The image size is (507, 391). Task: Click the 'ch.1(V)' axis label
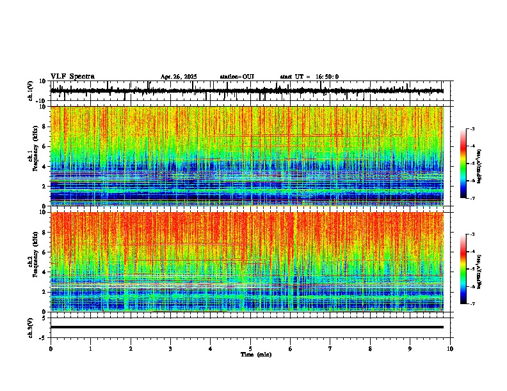(x=31, y=91)
